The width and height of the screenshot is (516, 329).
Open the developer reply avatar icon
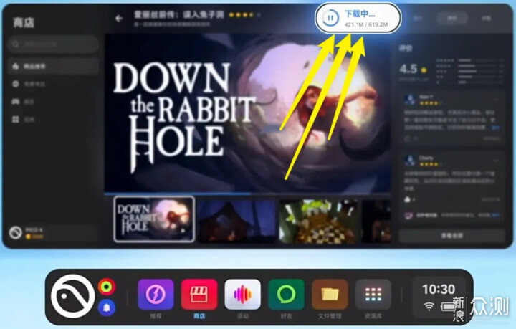tap(408, 216)
